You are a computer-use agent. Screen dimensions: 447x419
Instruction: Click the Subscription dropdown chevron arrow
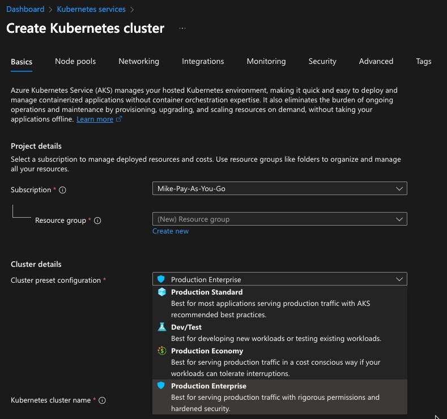tap(399, 189)
